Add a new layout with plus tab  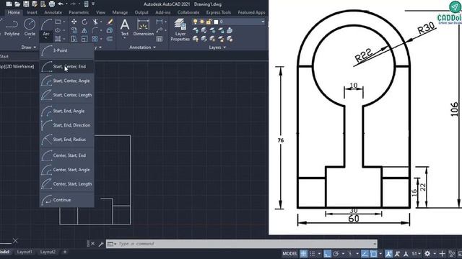(65, 252)
